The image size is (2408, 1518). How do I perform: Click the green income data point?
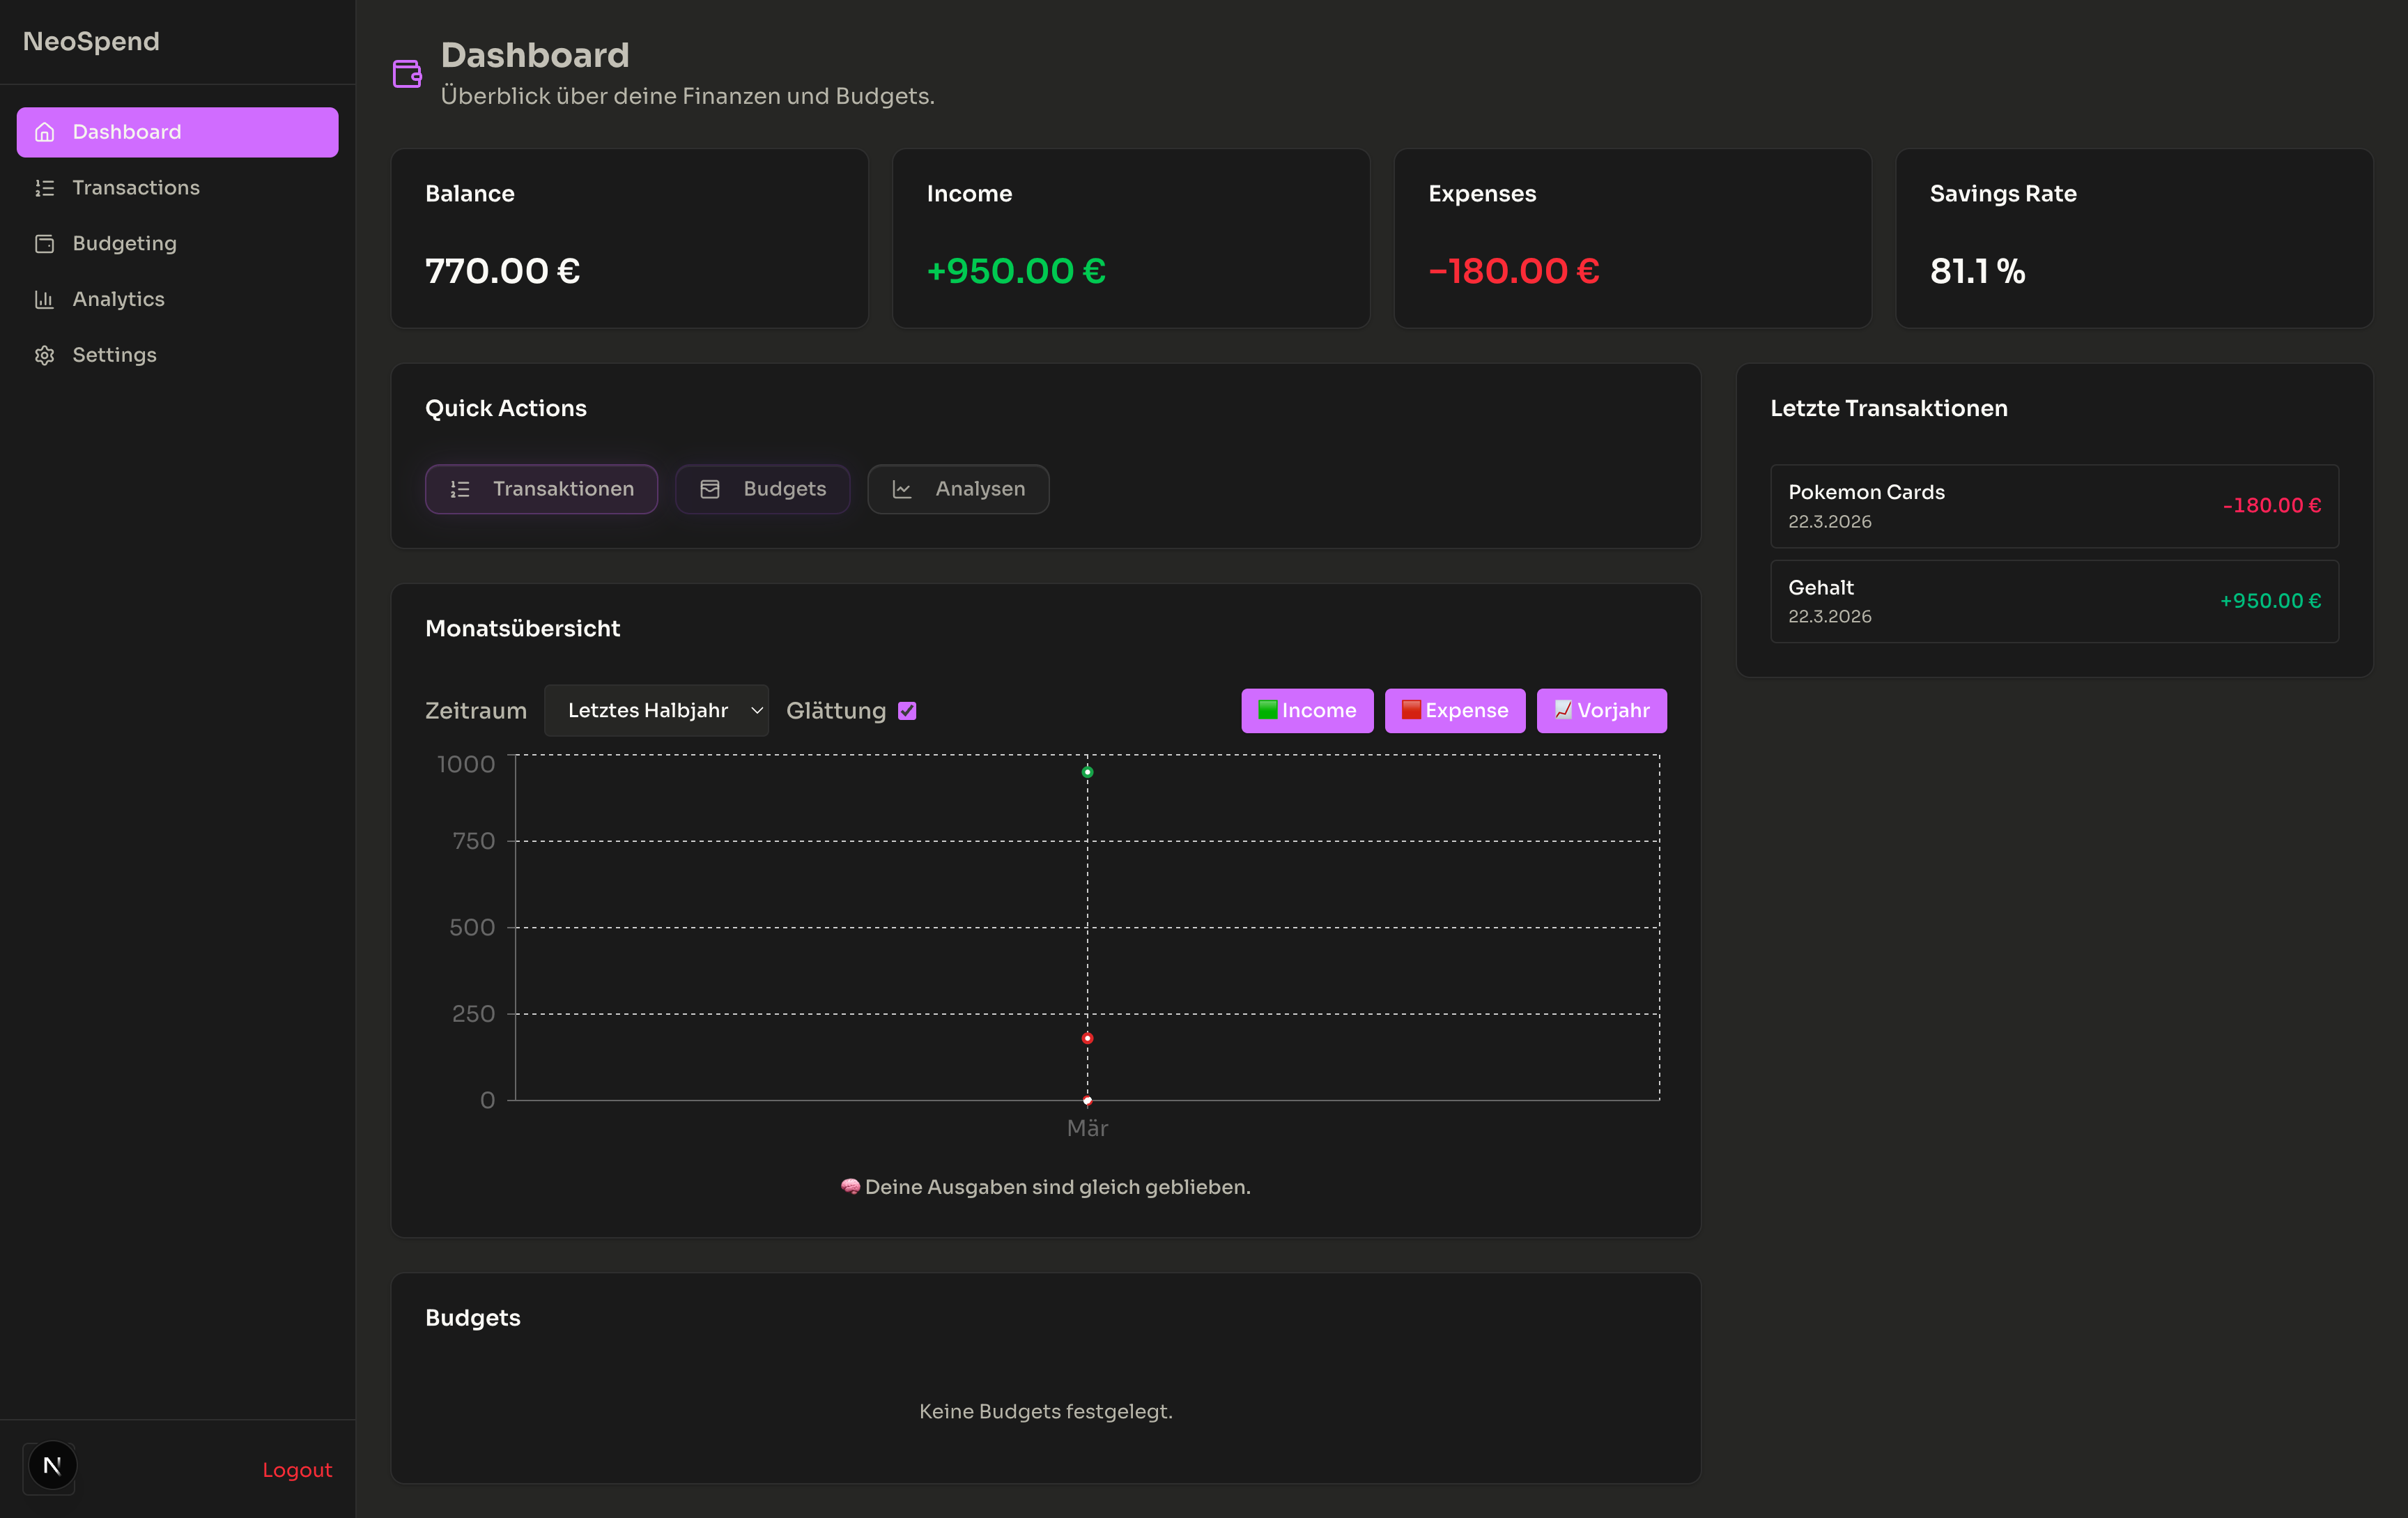pos(1087,772)
